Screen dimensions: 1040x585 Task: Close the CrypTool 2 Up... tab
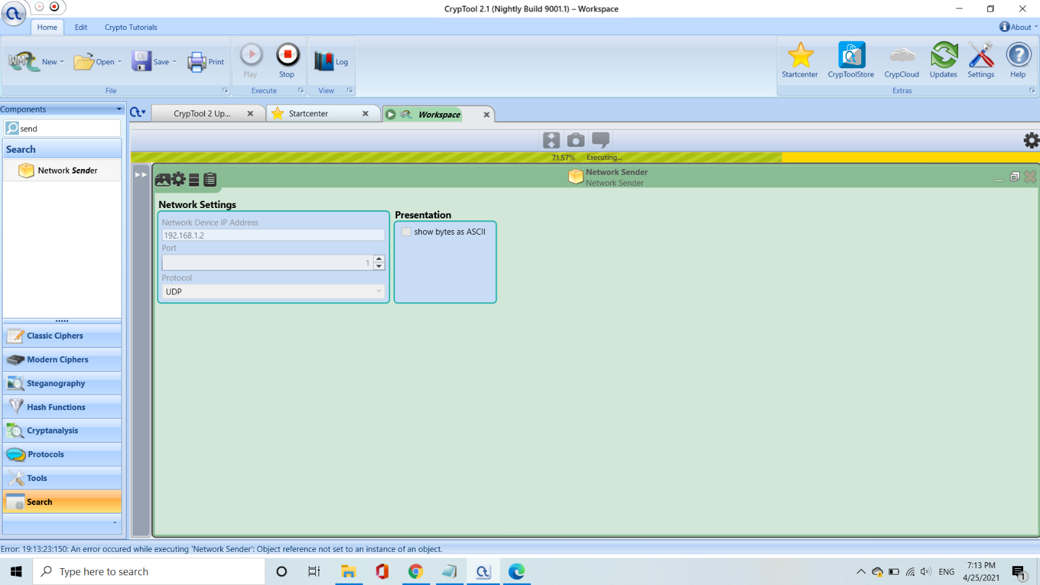[250, 114]
